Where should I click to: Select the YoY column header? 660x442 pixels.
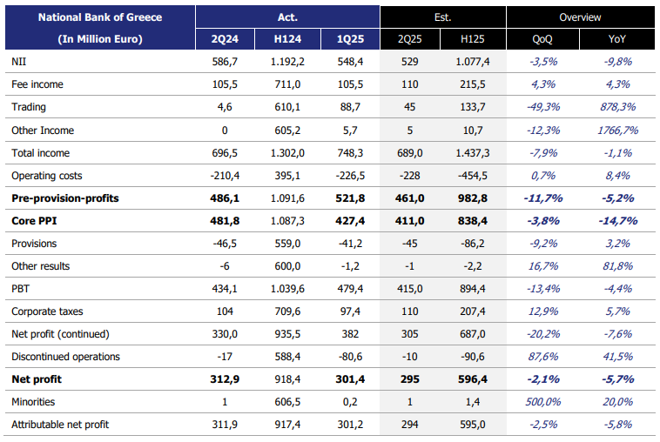[620, 39]
